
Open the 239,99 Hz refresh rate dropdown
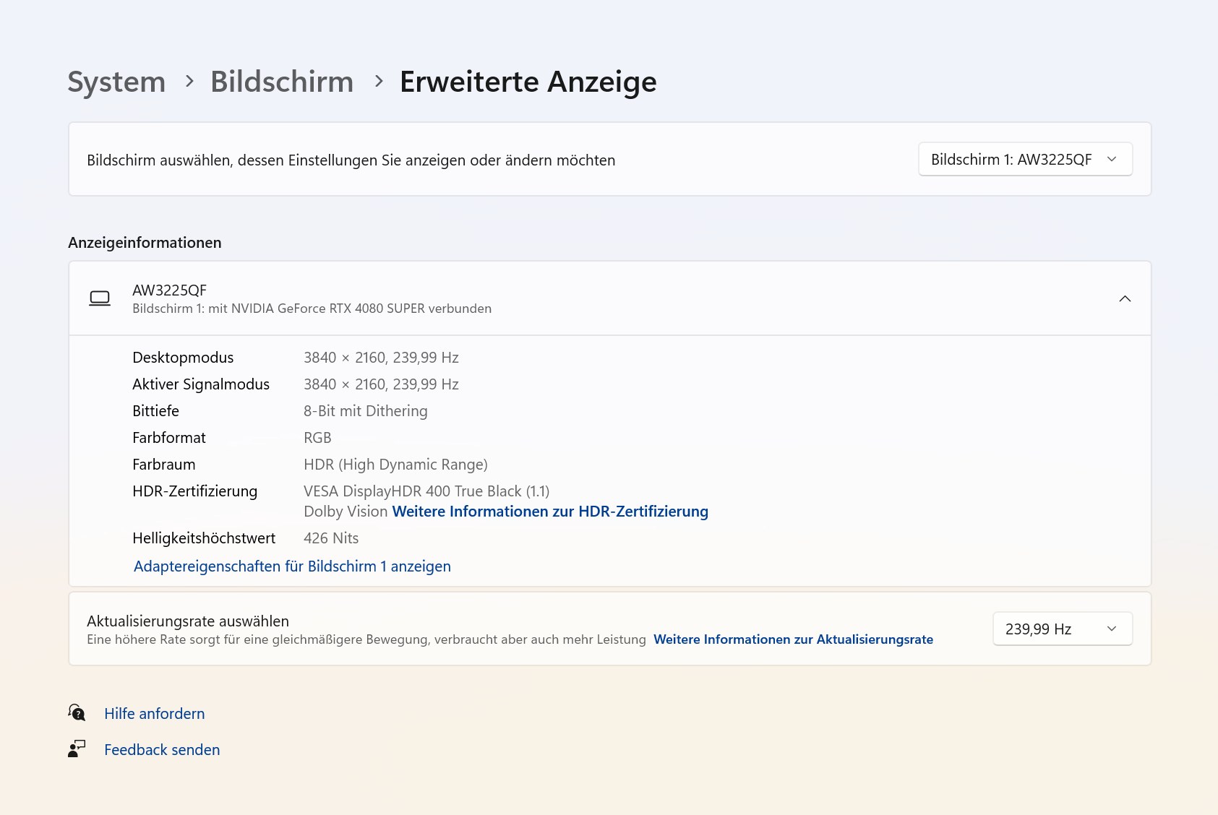click(x=1062, y=629)
